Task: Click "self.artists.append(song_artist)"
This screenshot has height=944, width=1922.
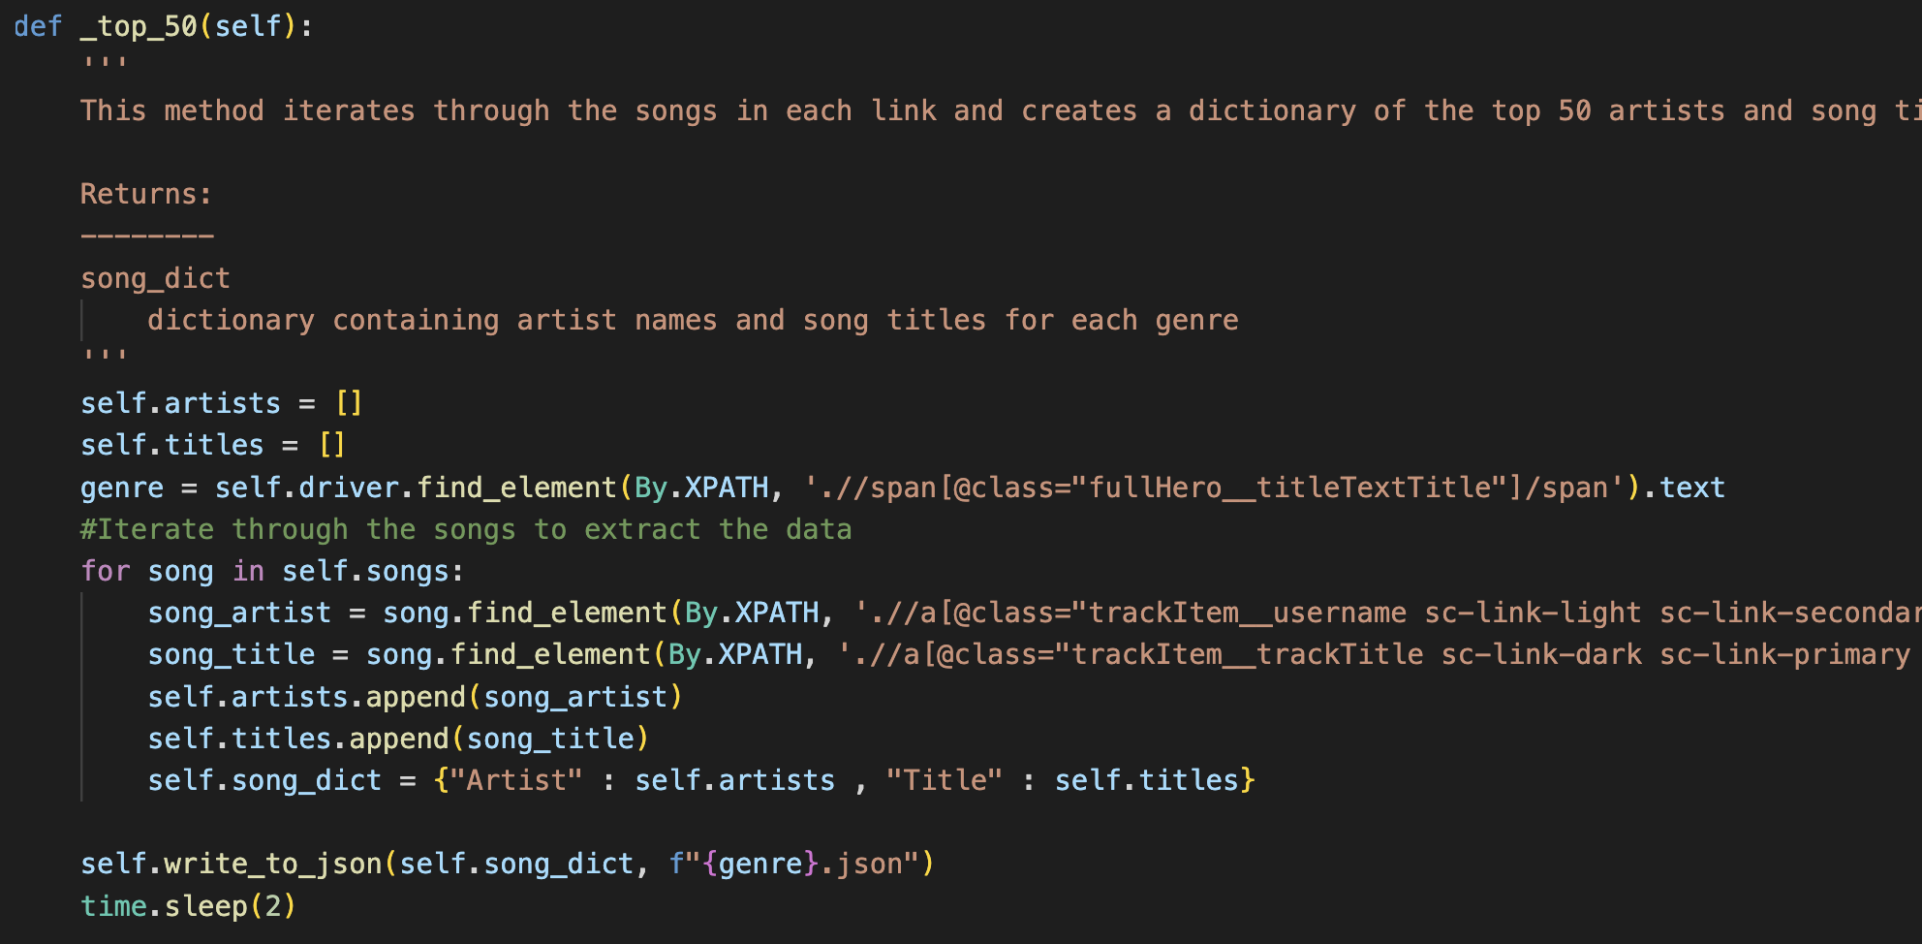Action: point(416,697)
